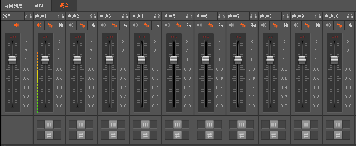Click the orange swap arrows icon on 通道2
The width and height of the screenshot is (356, 146).
point(82,25)
